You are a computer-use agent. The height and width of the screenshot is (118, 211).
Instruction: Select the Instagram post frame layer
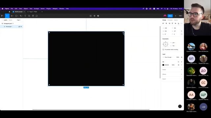pyautogui.click(x=9, y=24)
